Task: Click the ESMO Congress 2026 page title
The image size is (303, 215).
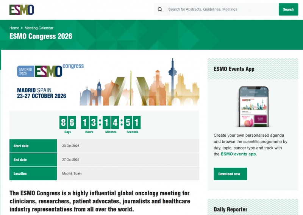Action: 41,36
